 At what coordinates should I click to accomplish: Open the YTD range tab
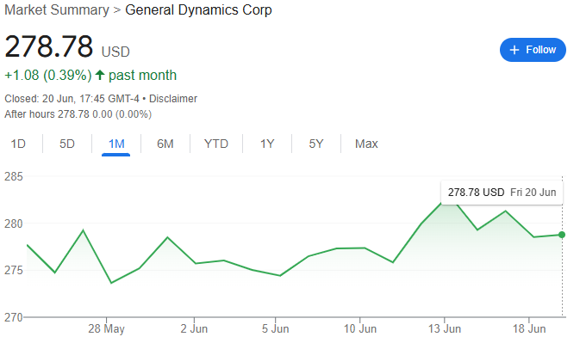coord(216,144)
